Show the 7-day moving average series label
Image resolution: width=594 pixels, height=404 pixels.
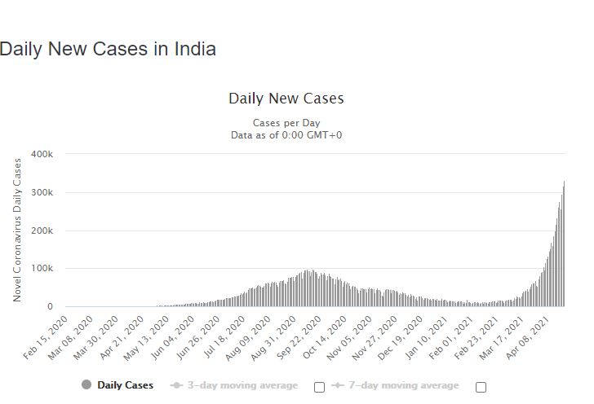click(x=403, y=385)
